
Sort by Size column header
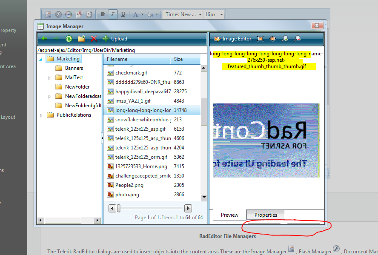[x=186, y=59]
